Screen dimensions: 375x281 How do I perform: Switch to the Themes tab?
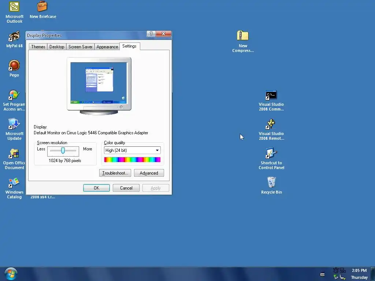pos(38,46)
